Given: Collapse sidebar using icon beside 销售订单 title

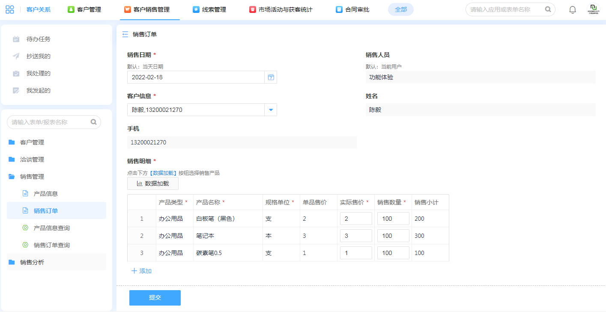Looking at the screenshot, I should (125, 34).
